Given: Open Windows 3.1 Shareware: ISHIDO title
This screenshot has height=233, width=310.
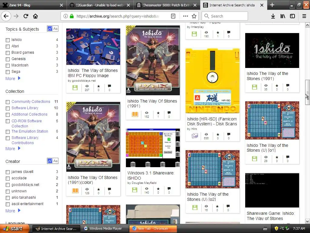Looking at the screenshot, I should [151, 176].
